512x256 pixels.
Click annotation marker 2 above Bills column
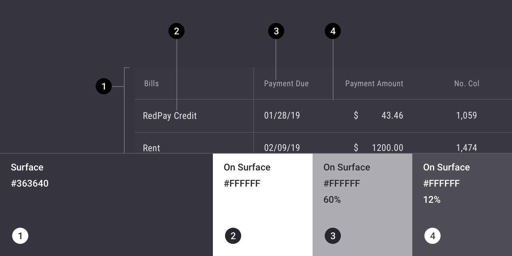pos(177,31)
